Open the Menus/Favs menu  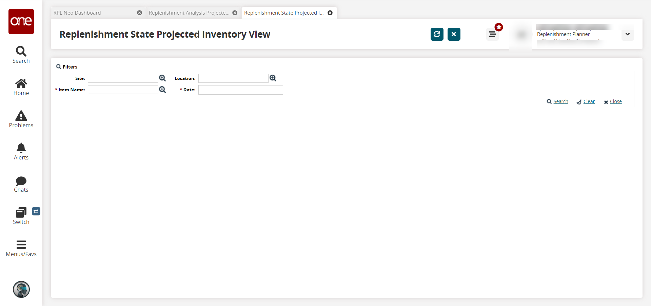pos(21,249)
